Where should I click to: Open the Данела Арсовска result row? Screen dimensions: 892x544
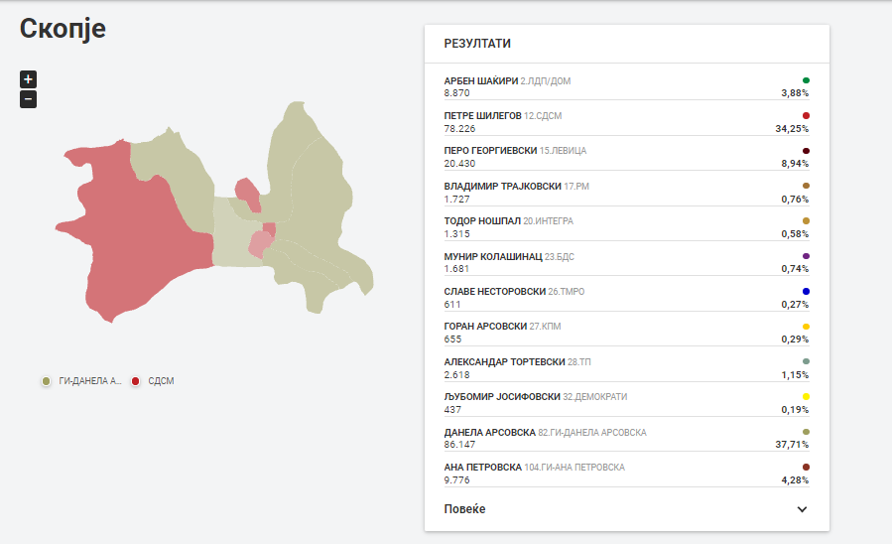tap(626, 438)
